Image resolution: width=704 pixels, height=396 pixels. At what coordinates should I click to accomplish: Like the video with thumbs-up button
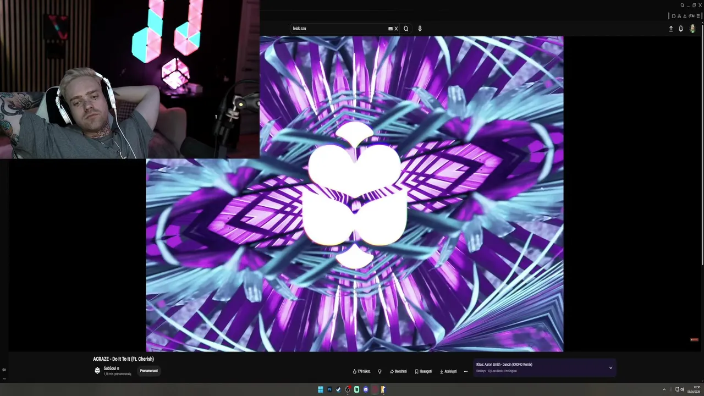pos(361,371)
